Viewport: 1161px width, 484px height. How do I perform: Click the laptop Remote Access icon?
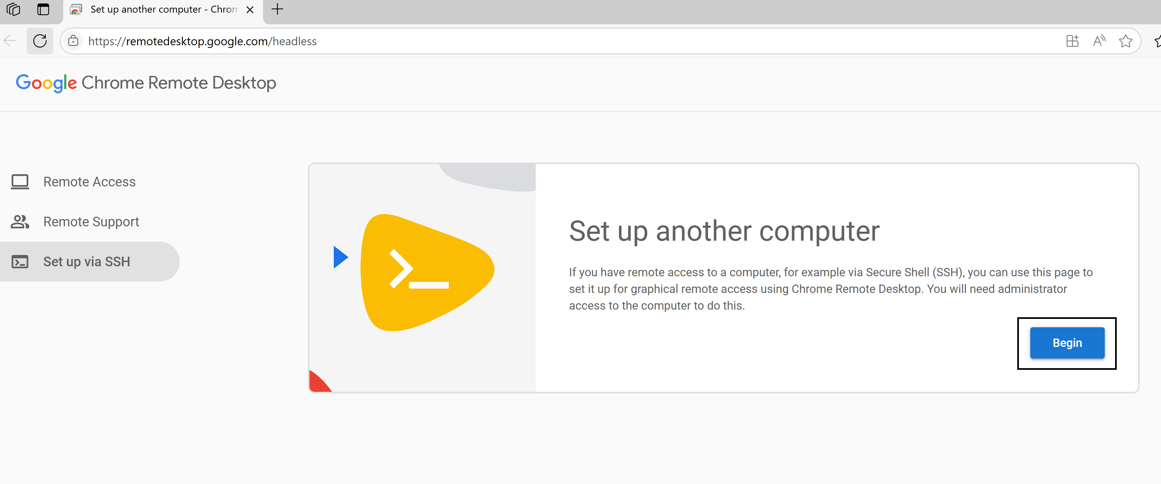(x=20, y=182)
